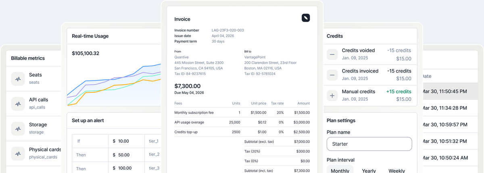Click the API calls metric pulse icon
Viewport: 484px width, 173px height.
point(18,104)
